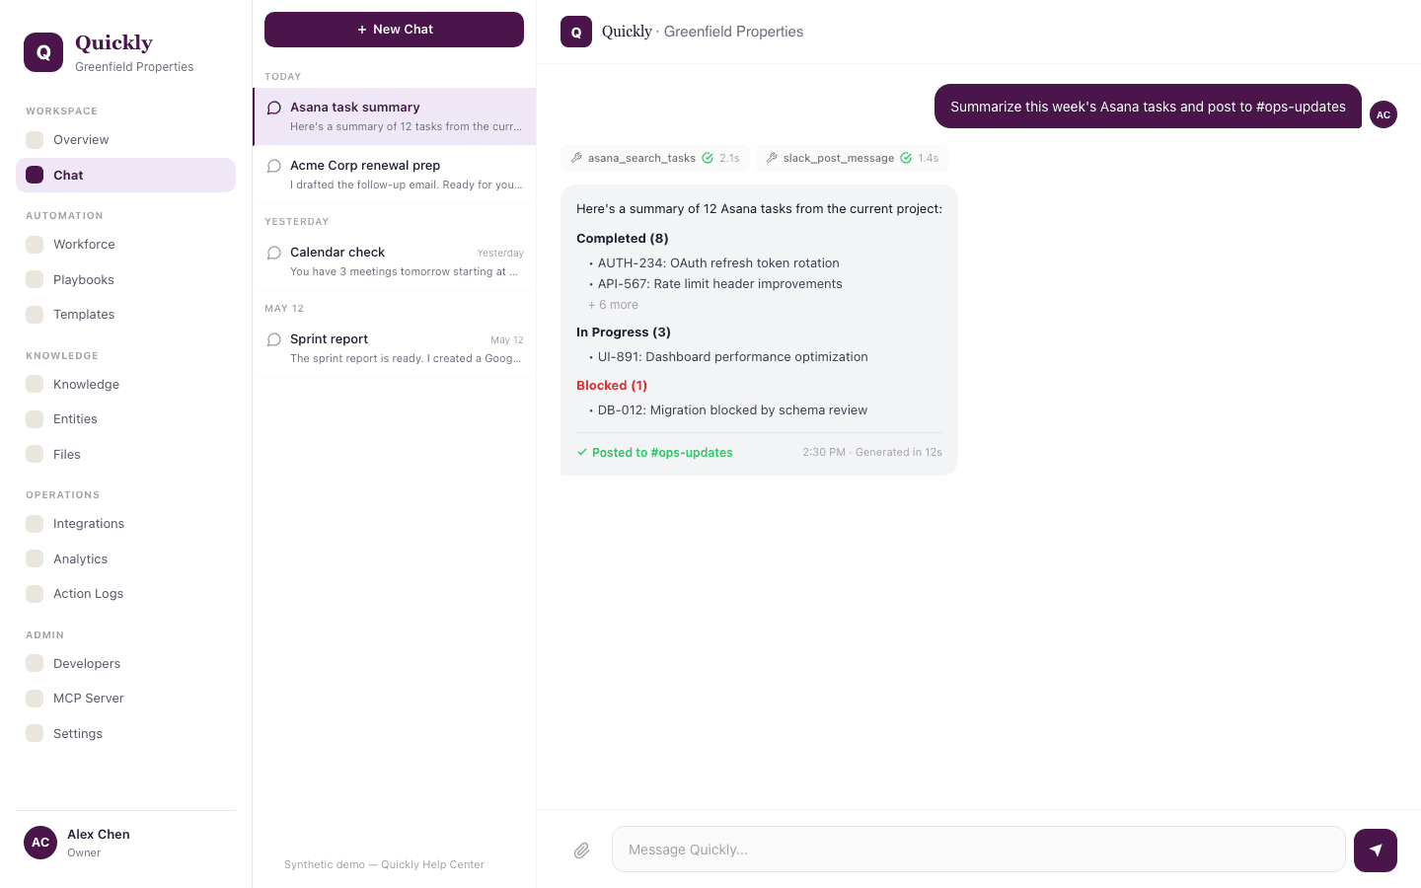
Task: Open the Integrations page
Action: click(125, 524)
